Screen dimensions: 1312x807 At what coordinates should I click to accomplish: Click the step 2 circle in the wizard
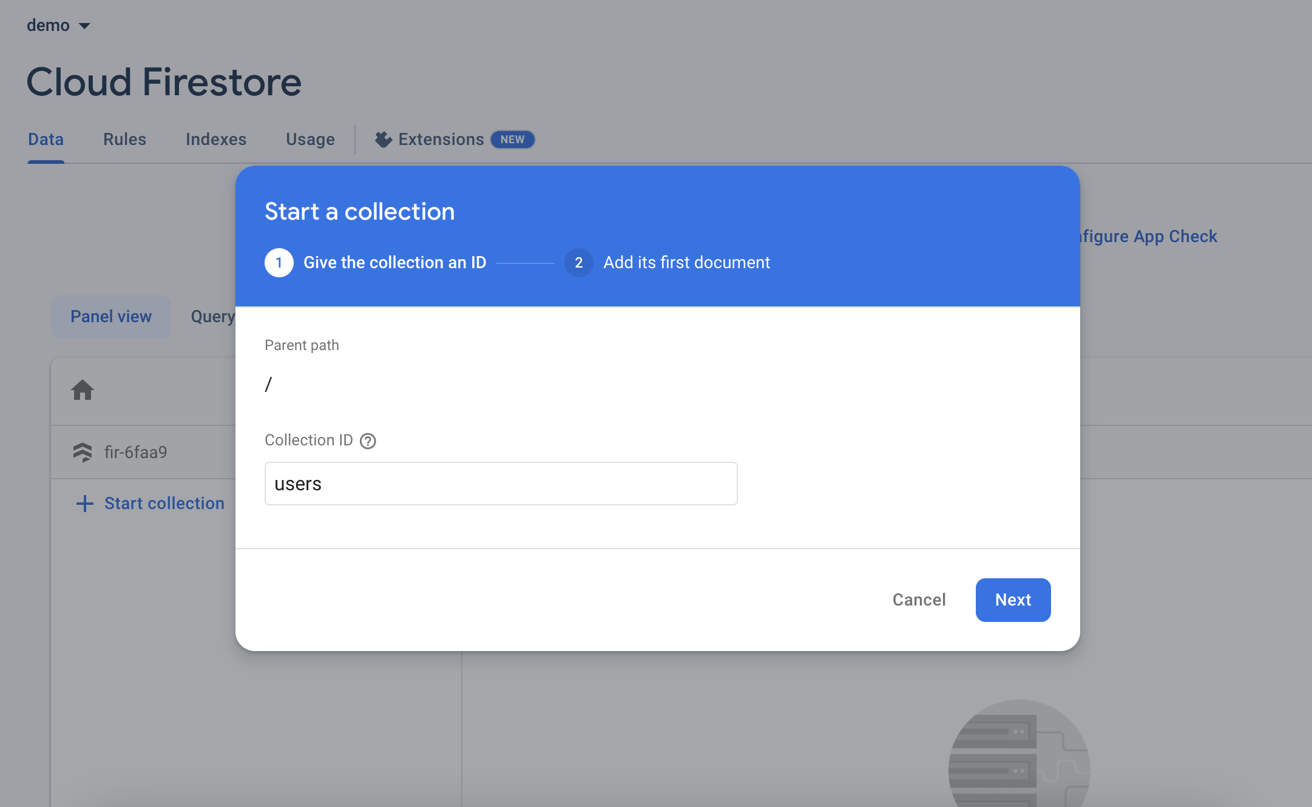578,263
